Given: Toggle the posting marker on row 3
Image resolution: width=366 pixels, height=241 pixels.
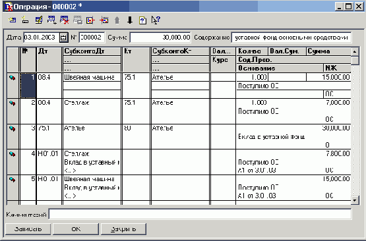Looking at the screenshot, I should 13,128.
